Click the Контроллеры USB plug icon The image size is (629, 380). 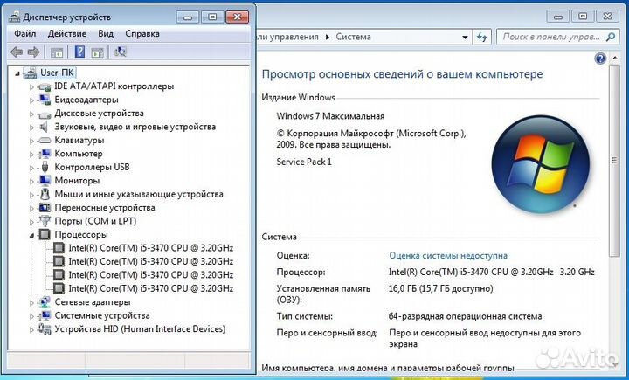(45, 168)
